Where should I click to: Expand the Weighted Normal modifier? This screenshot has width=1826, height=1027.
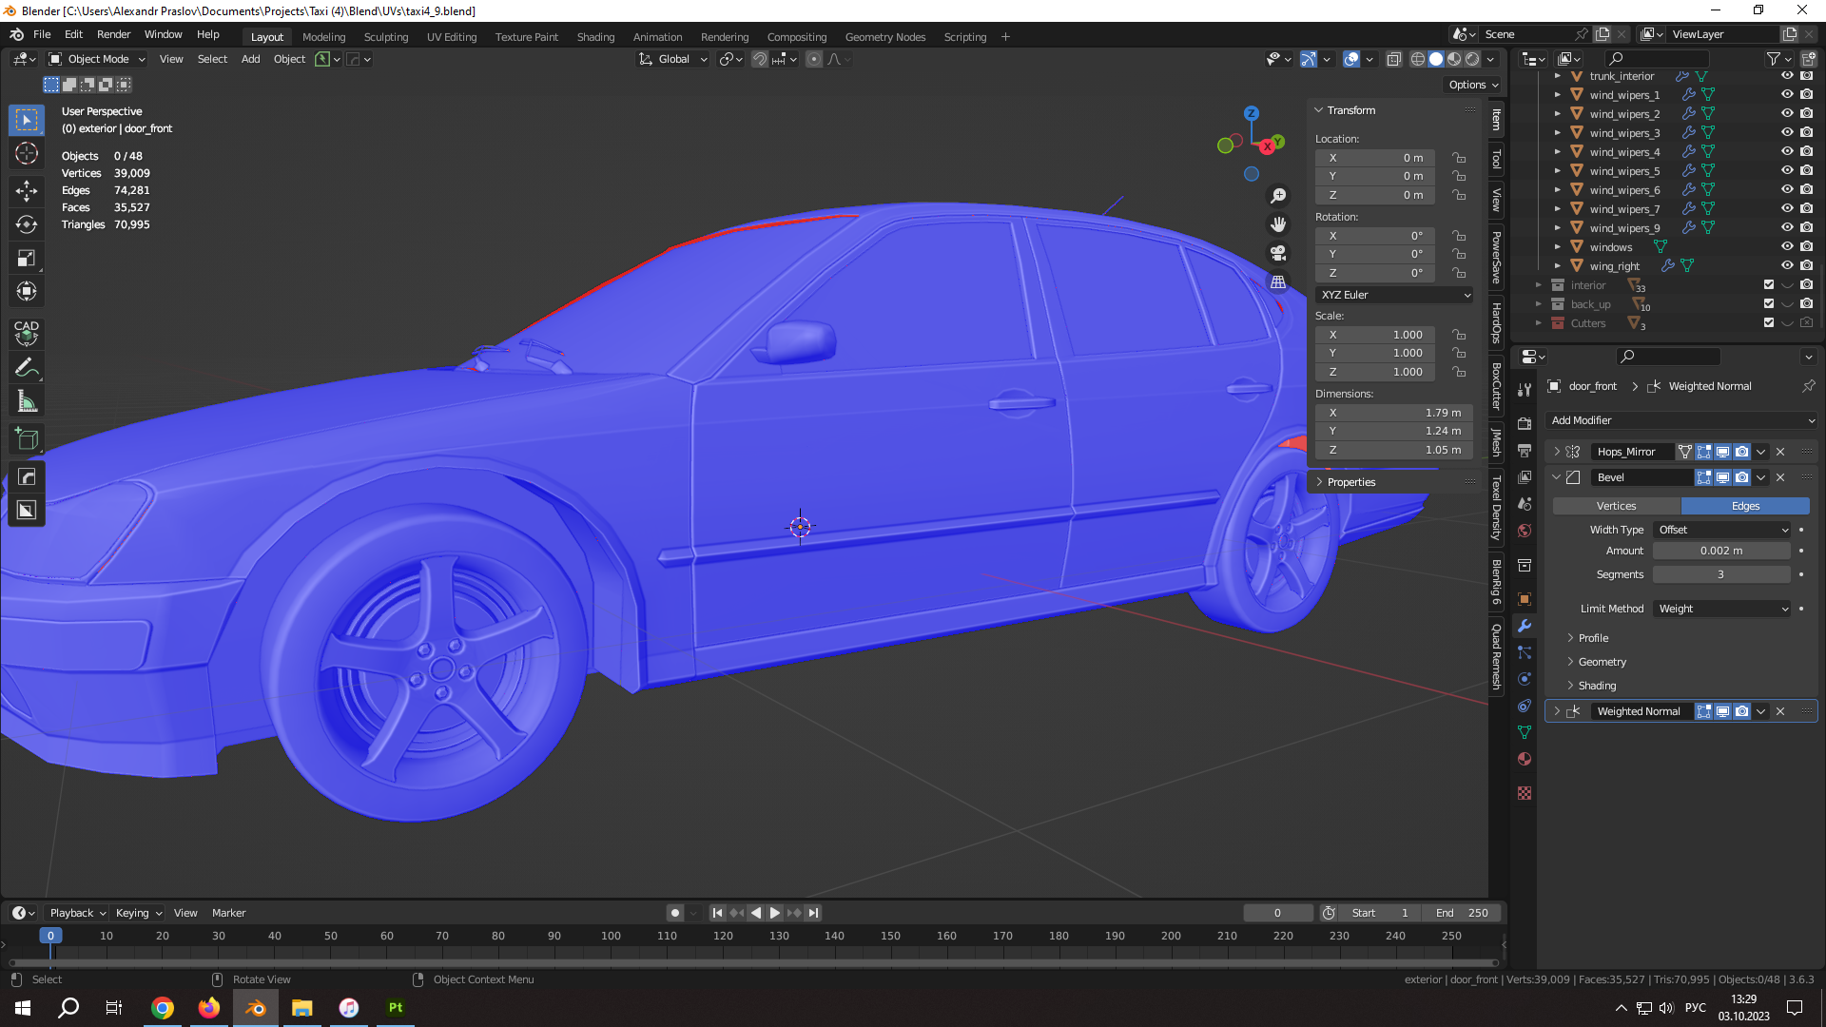(1557, 711)
